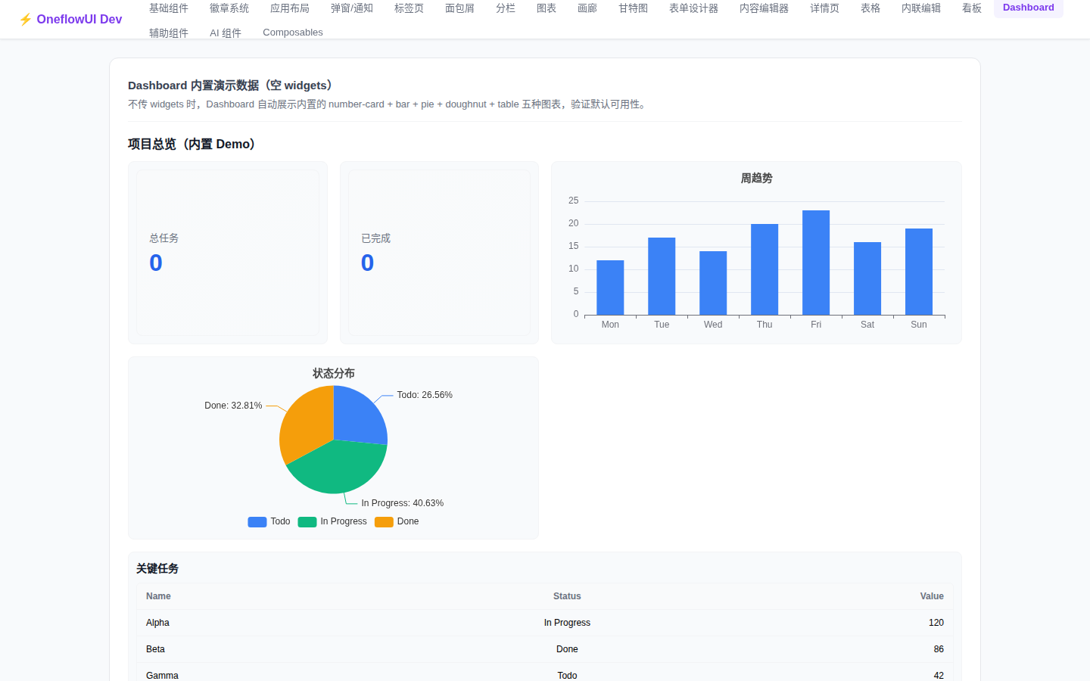Image resolution: width=1090 pixels, height=681 pixels.
Task: Select the Alpha row name cell
Action: point(157,623)
